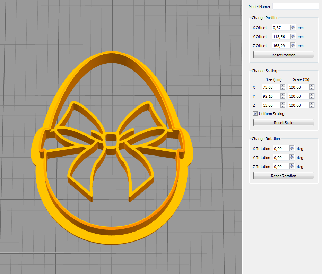Viewport: 322px width, 274px height.
Task: Increase Z Offset with up arrow
Action: [x=293, y=44]
